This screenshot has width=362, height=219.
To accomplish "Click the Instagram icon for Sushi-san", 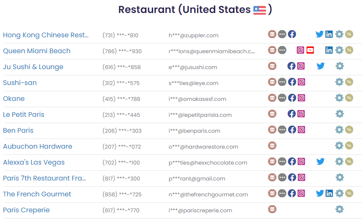I will pyautogui.click(x=301, y=82).
